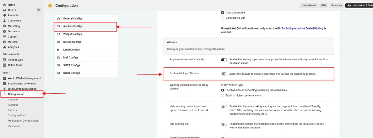Click the Label Configs icon
This screenshot has height=138, width=373.
pos(59,50)
